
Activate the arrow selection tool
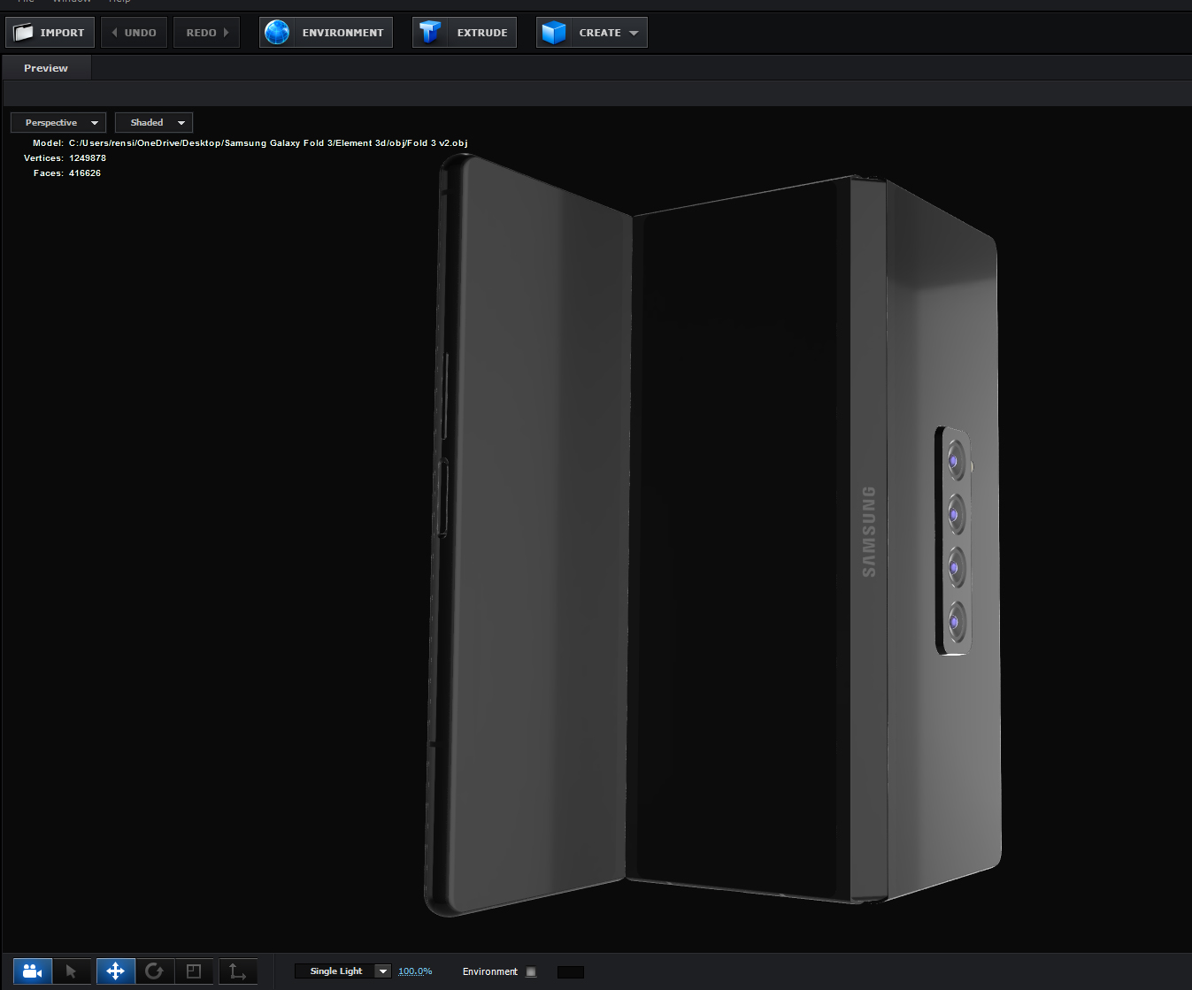[72, 971]
